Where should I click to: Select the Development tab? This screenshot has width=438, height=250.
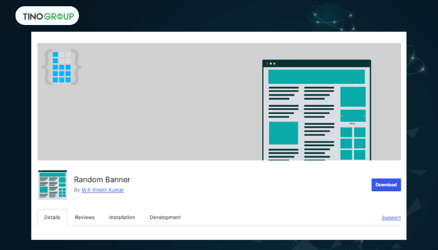coord(165,217)
